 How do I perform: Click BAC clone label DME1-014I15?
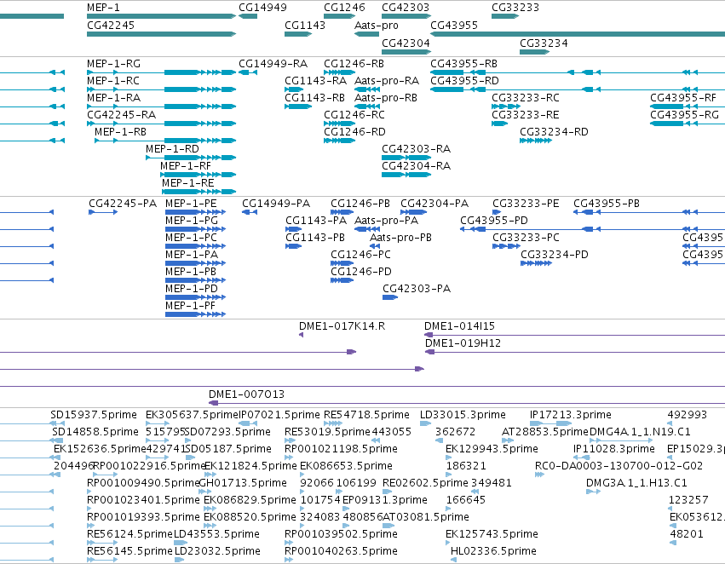coord(459,326)
